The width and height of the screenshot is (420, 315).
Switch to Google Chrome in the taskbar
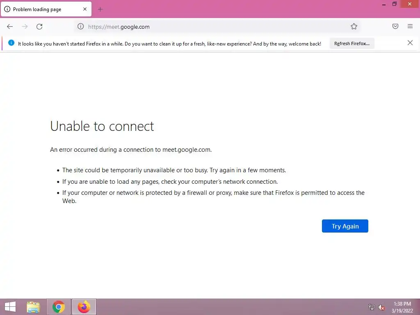pos(59,307)
